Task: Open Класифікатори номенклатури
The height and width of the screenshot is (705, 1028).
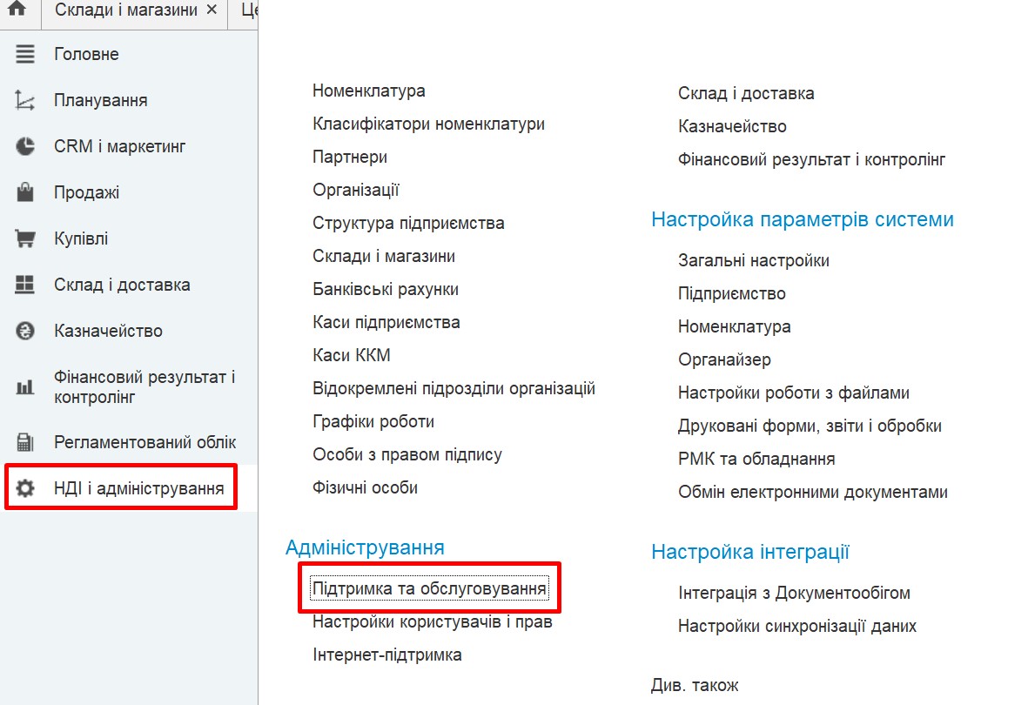Action: point(428,124)
